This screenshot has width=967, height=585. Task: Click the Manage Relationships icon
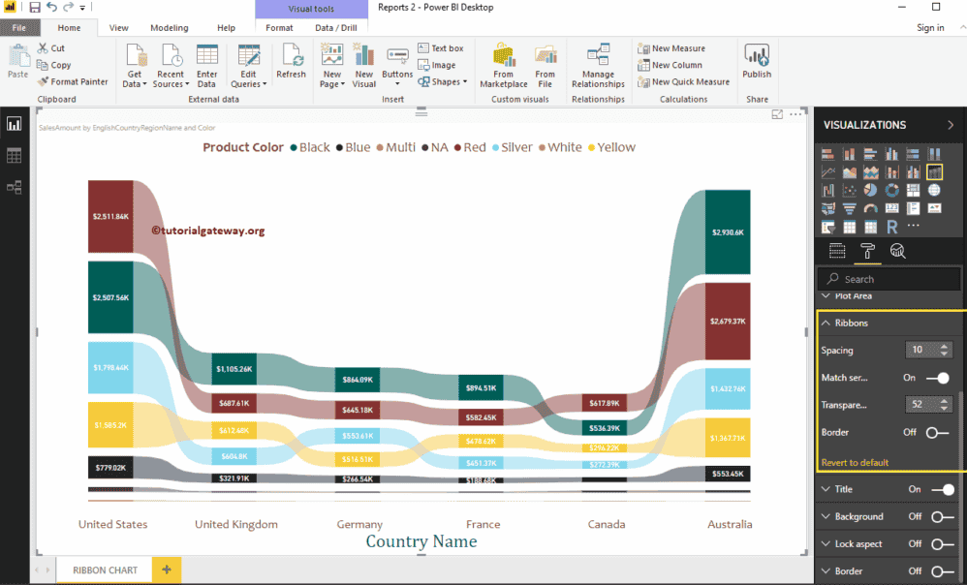point(598,65)
